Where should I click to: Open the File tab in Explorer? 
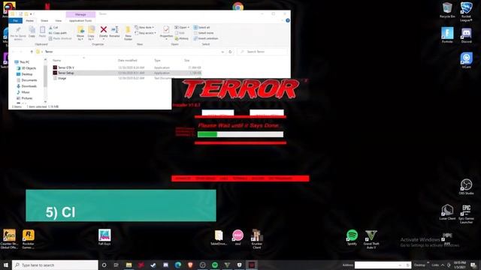click(15, 20)
